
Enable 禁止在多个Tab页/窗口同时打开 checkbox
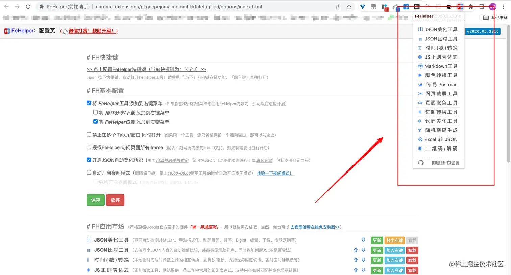pyautogui.click(x=89, y=134)
